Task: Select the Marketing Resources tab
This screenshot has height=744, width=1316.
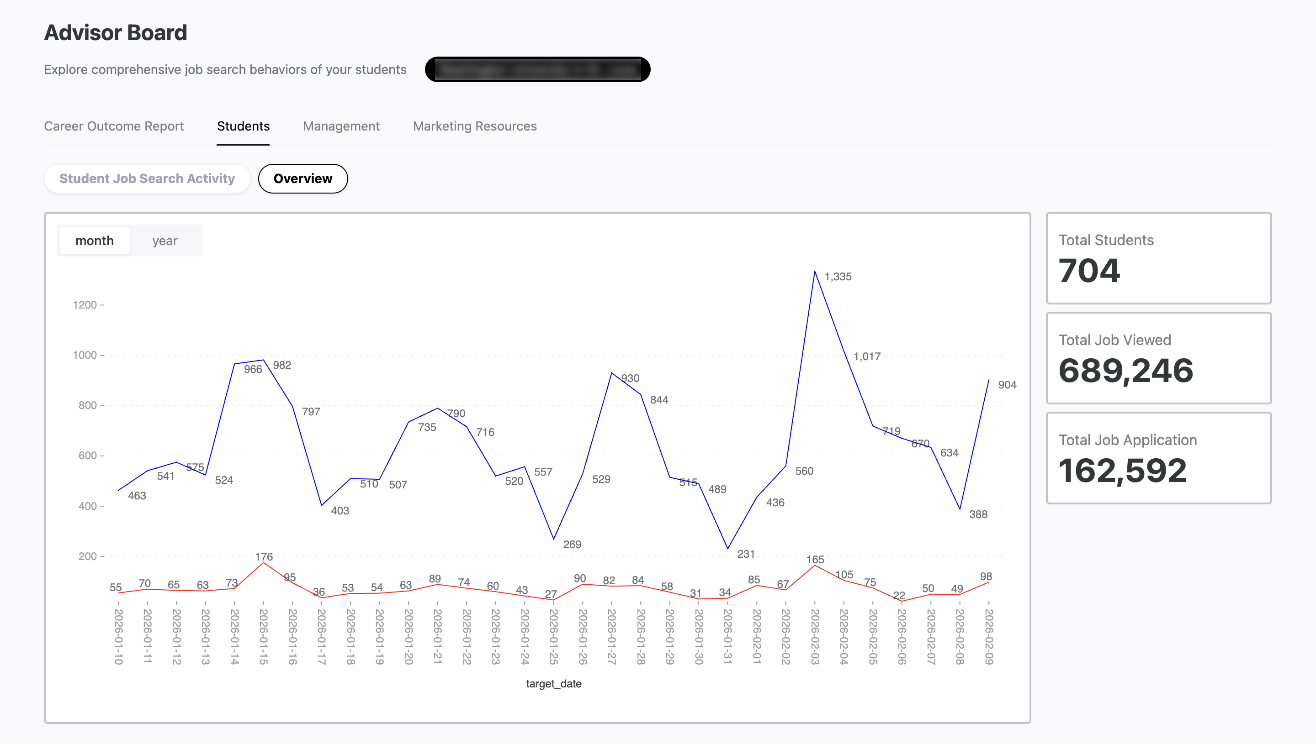Action: pyautogui.click(x=475, y=126)
